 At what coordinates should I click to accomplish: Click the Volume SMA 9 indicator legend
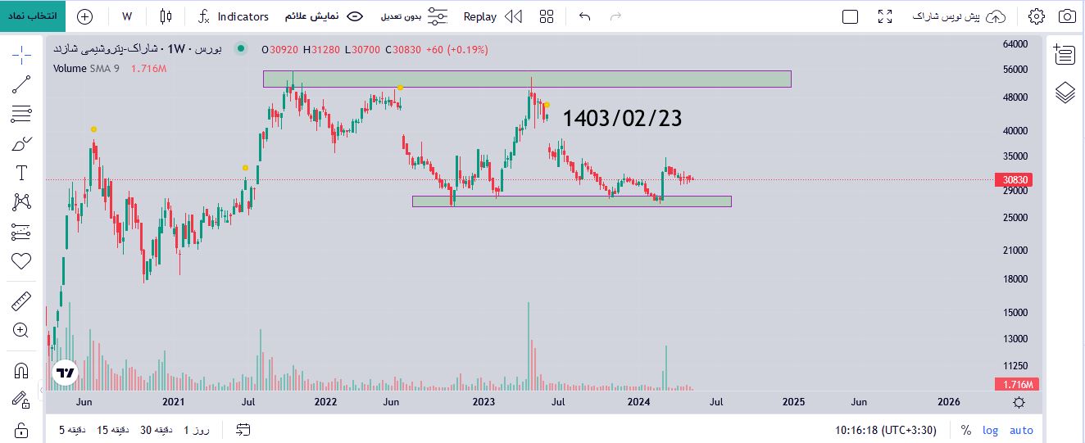pyautogui.click(x=86, y=69)
